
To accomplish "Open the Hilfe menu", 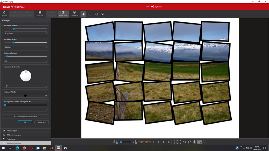I will click(148, 7).
